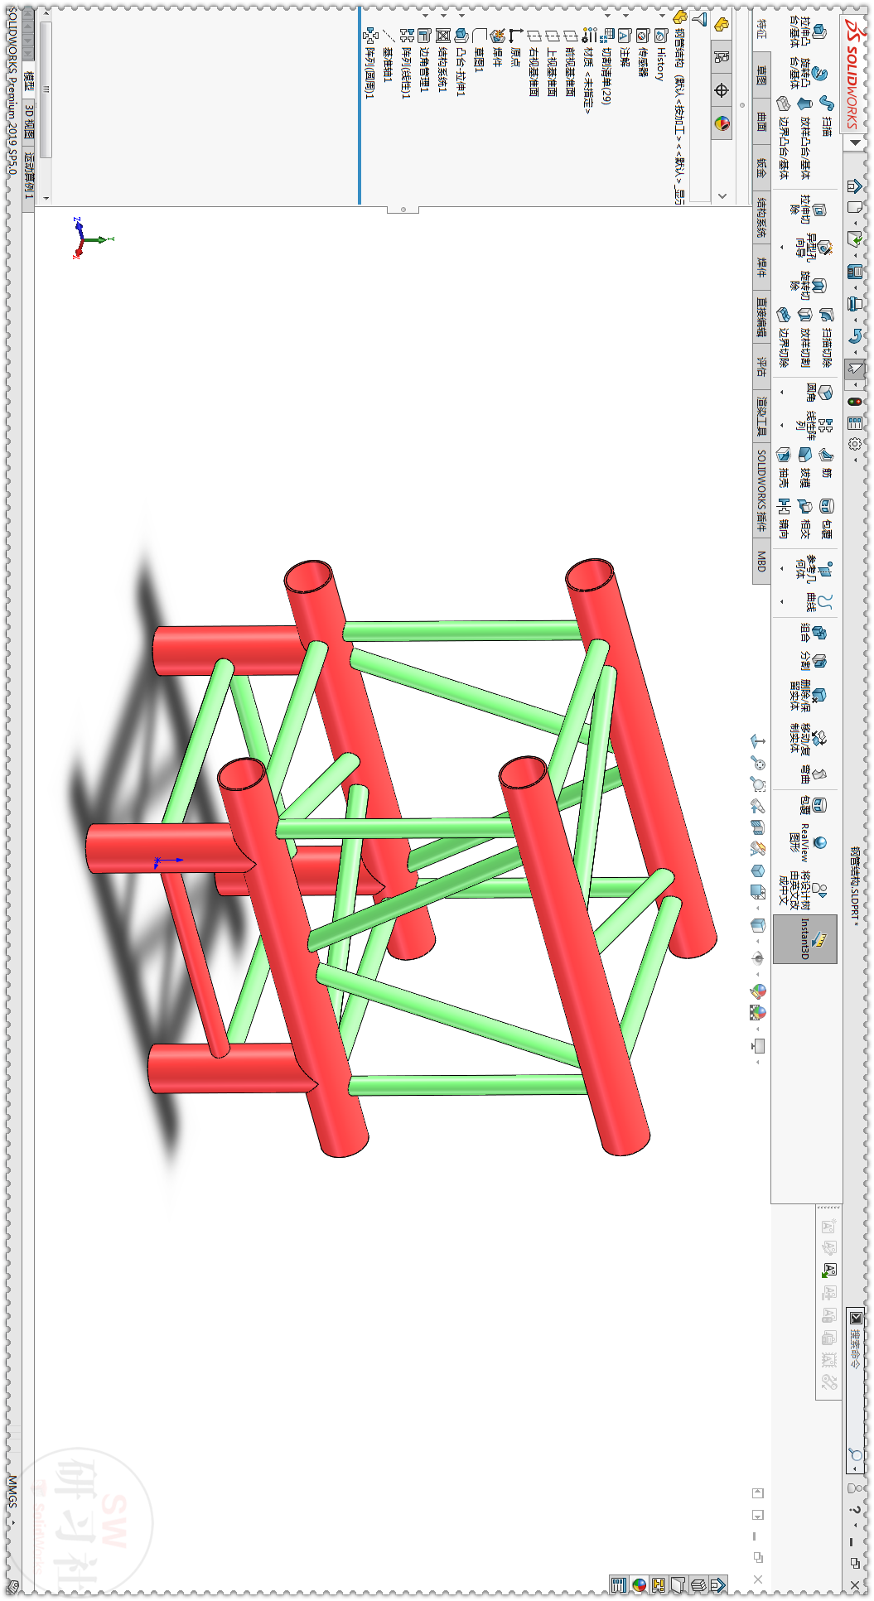Open the options gear icon
Image resolution: width=874 pixels, height=1601 pixels.
tap(855, 444)
